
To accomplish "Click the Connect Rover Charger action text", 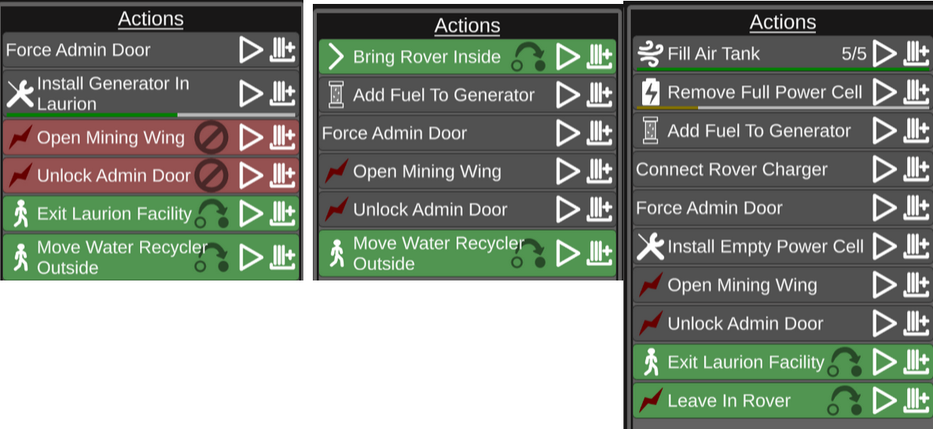I will click(x=731, y=170).
